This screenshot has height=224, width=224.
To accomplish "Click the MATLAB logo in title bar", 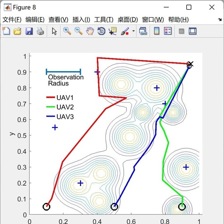I will click(7, 7).
